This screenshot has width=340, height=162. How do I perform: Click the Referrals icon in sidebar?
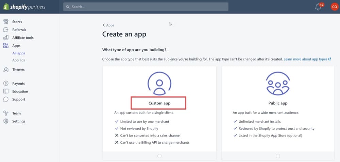tap(6, 30)
